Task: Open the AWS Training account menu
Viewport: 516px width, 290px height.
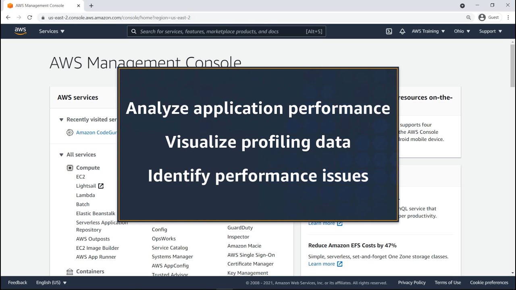Action: (x=428, y=31)
